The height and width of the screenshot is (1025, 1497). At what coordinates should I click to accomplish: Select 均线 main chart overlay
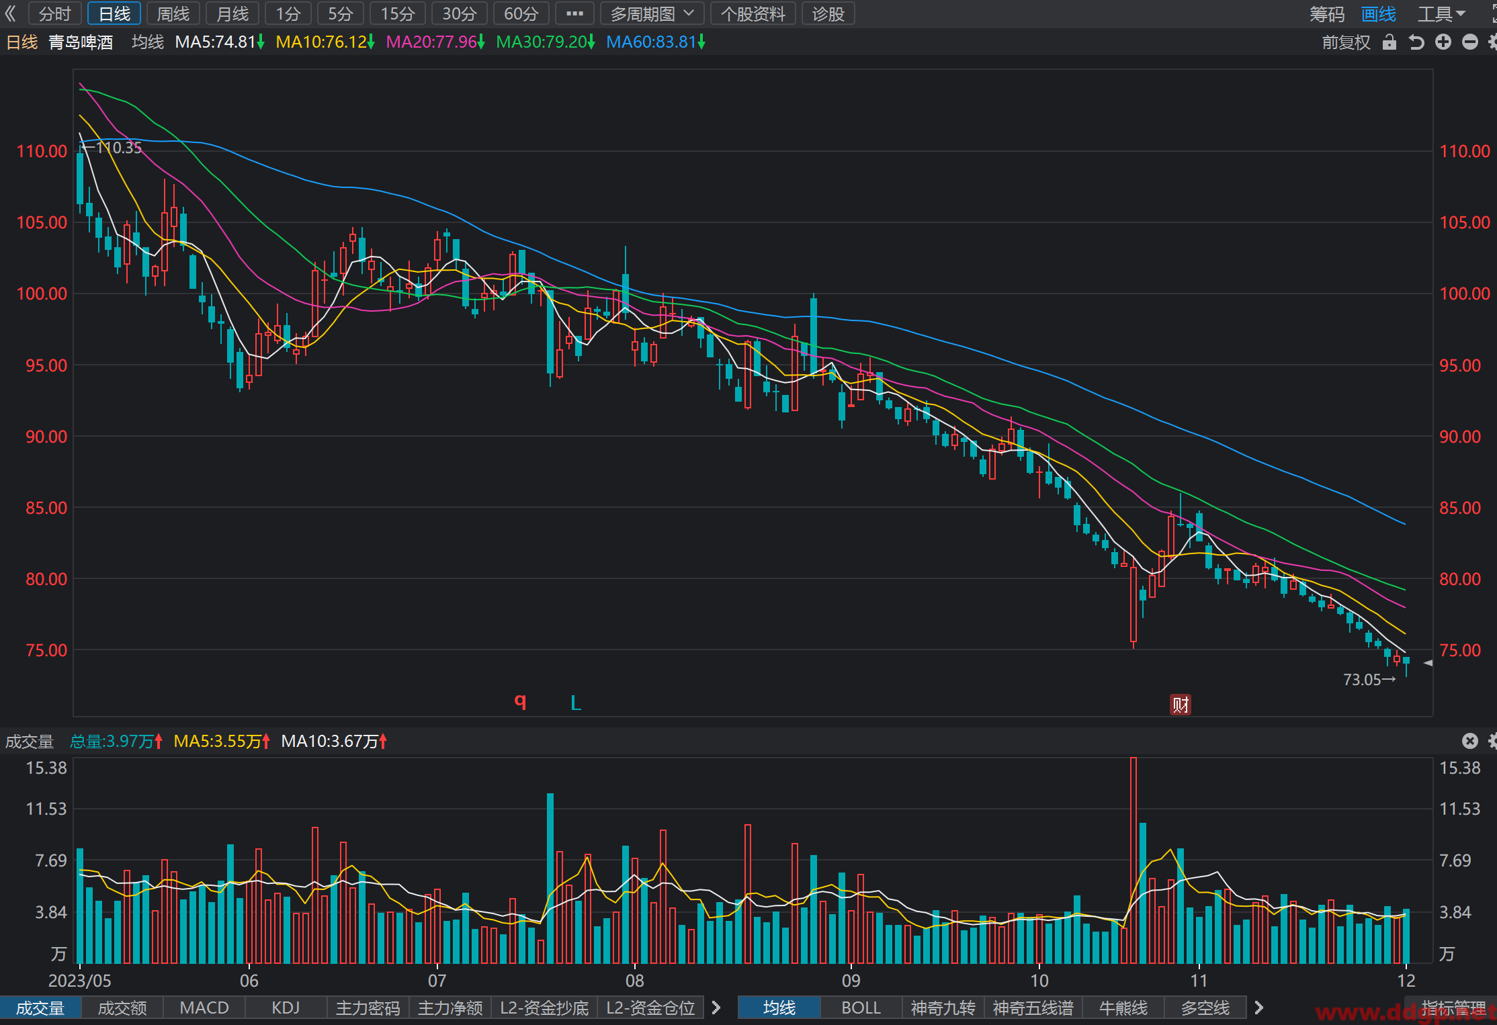coord(779,1008)
